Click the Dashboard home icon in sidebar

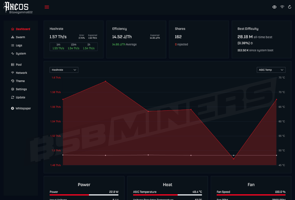click(13, 29)
